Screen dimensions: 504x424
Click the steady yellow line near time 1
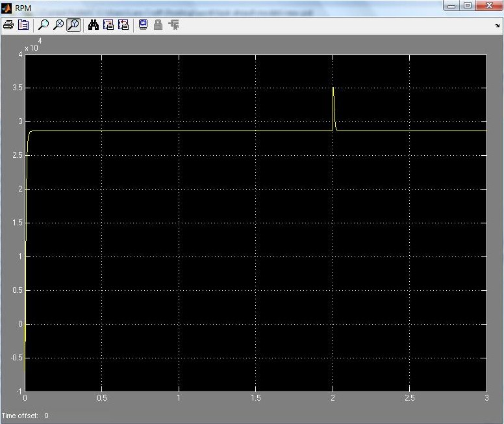(179, 131)
